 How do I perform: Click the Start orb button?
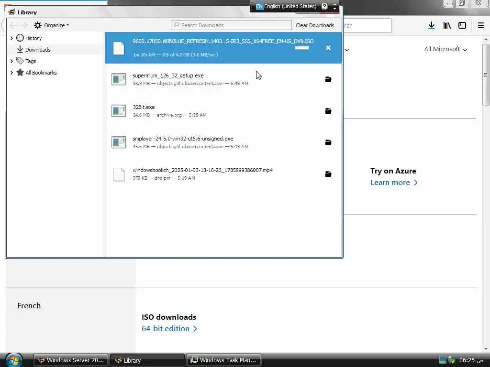coord(14,360)
